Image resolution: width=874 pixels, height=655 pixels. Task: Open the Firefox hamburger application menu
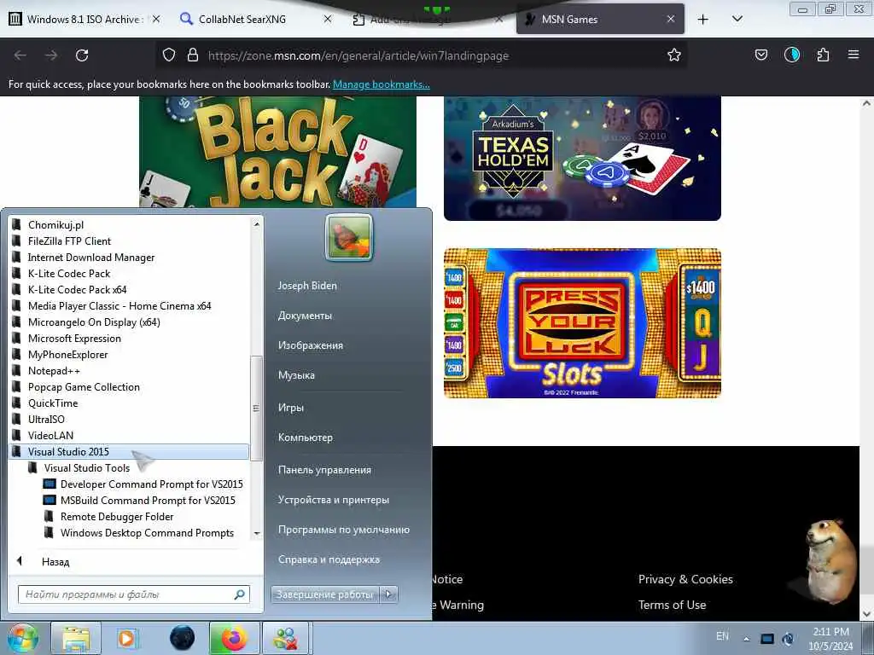coord(854,55)
